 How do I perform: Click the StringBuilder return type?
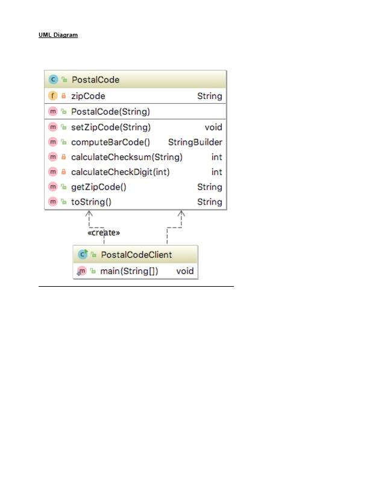(195, 142)
